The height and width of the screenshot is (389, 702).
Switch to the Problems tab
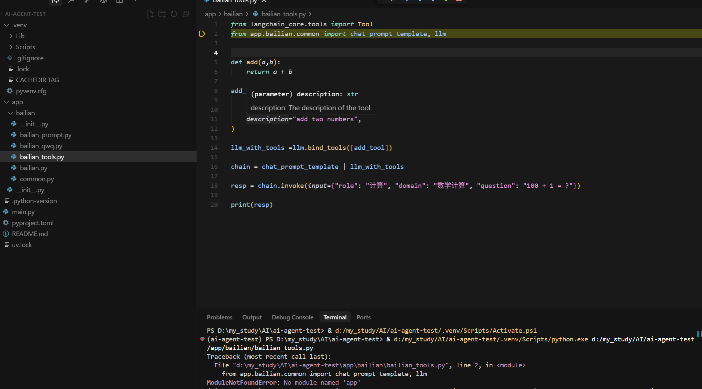coord(220,317)
